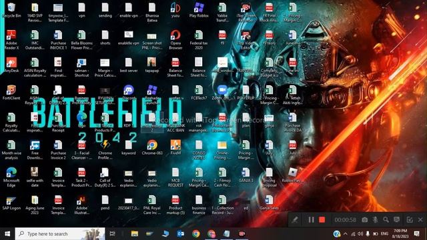Screen dimensions: 427x240
Task: Select PNL Royal Care Inc spreadsheet
Action: [x=152, y=205]
